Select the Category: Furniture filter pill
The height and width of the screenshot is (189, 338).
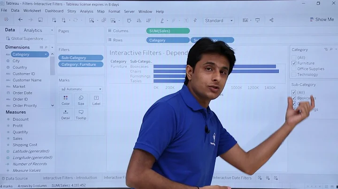click(x=81, y=65)
